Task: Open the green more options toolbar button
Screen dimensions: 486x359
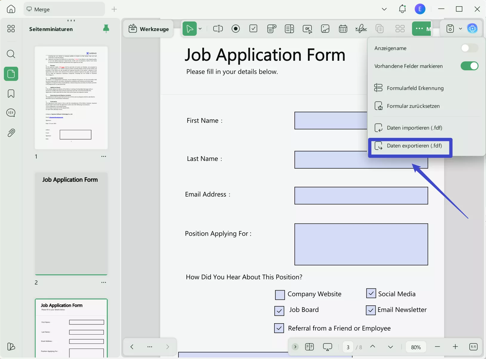Action: pyautogui.click(x=422, y=29)
